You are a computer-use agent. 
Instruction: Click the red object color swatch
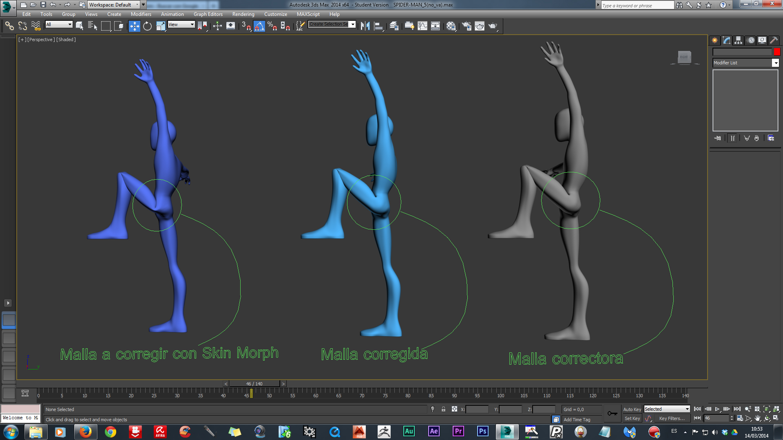[x=776, y=52]
